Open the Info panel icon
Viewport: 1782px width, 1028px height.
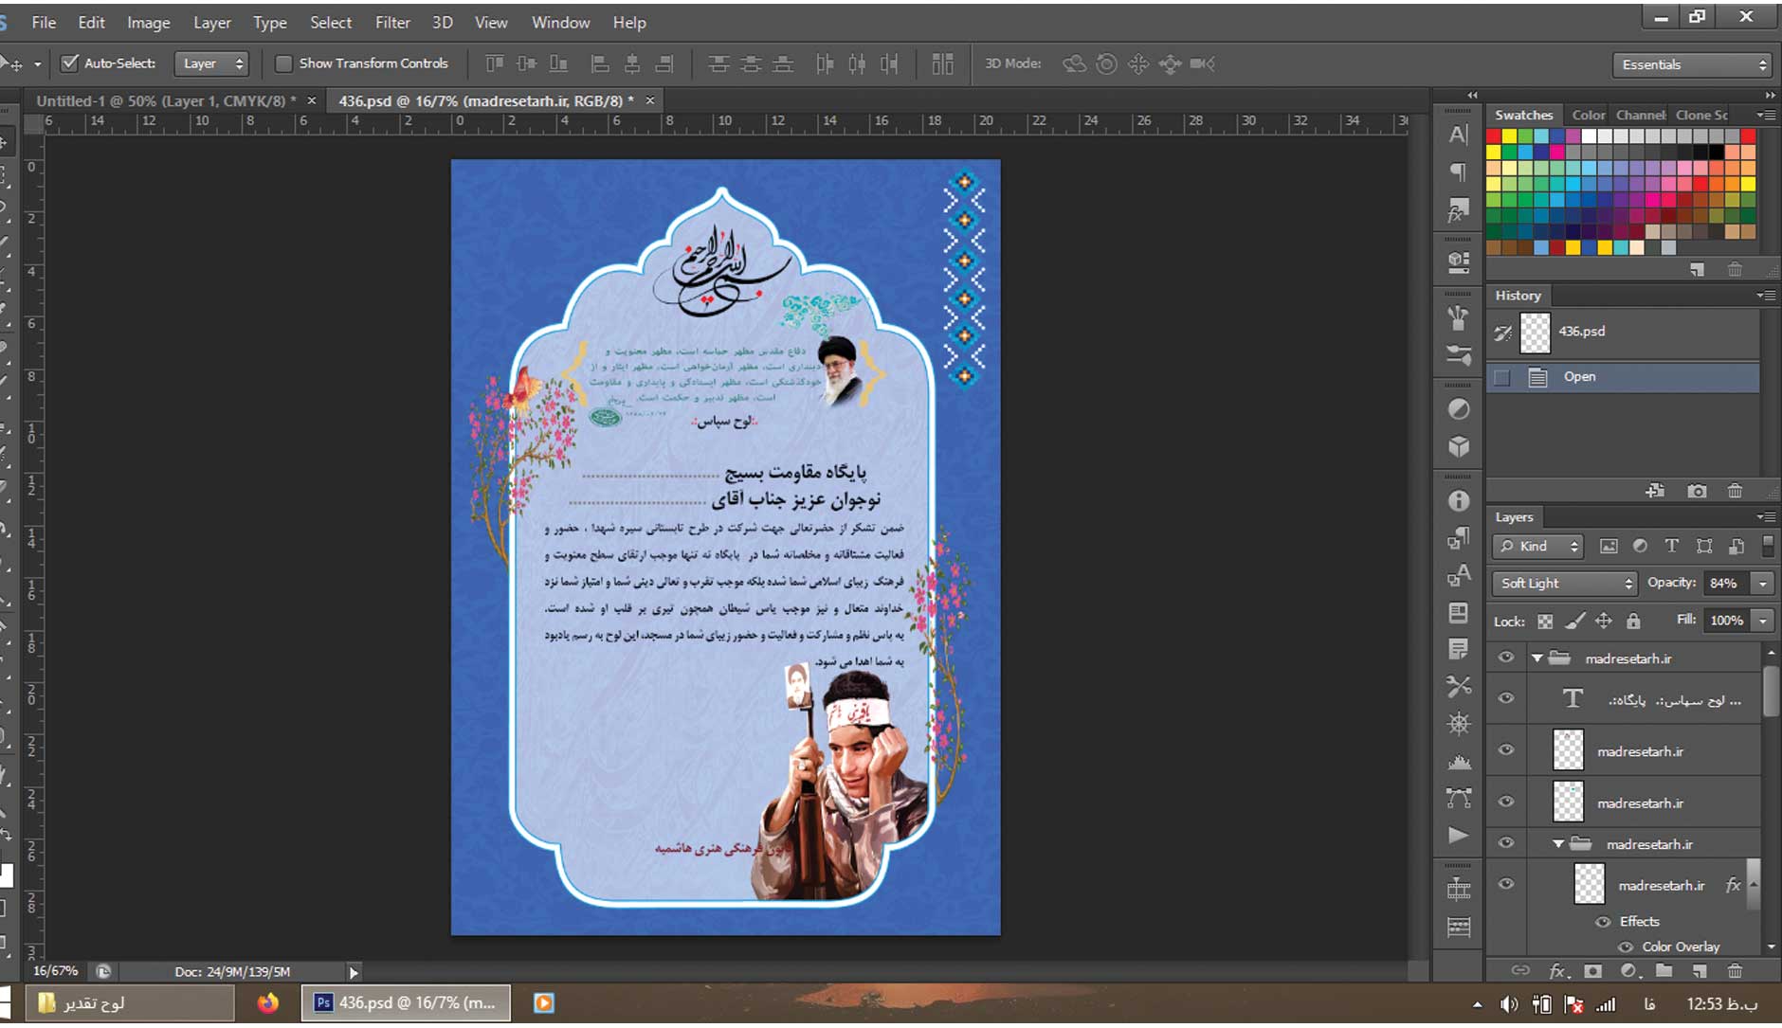click(x=1459, y=500)
